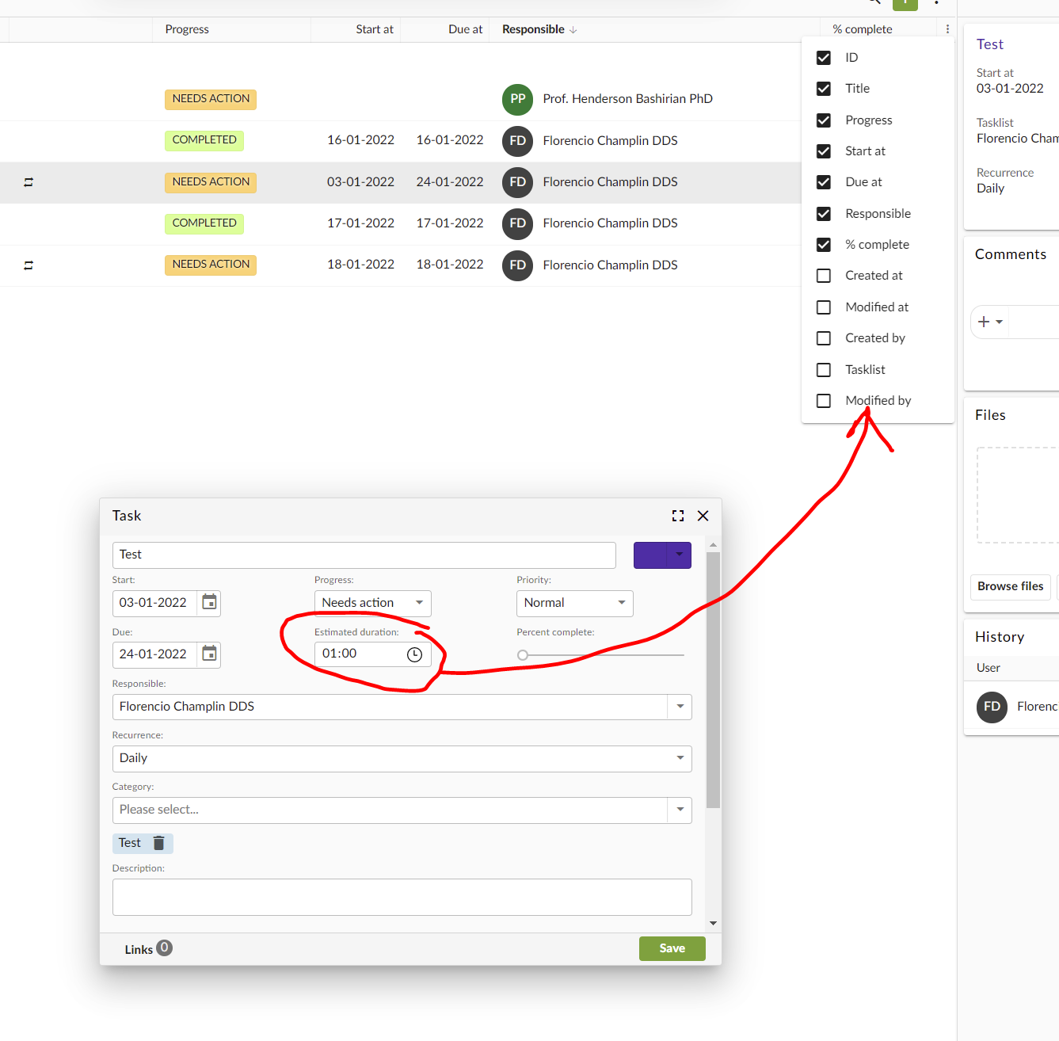Open the search magnifier icon
1059x1041 pixels.
click(872, 2)
